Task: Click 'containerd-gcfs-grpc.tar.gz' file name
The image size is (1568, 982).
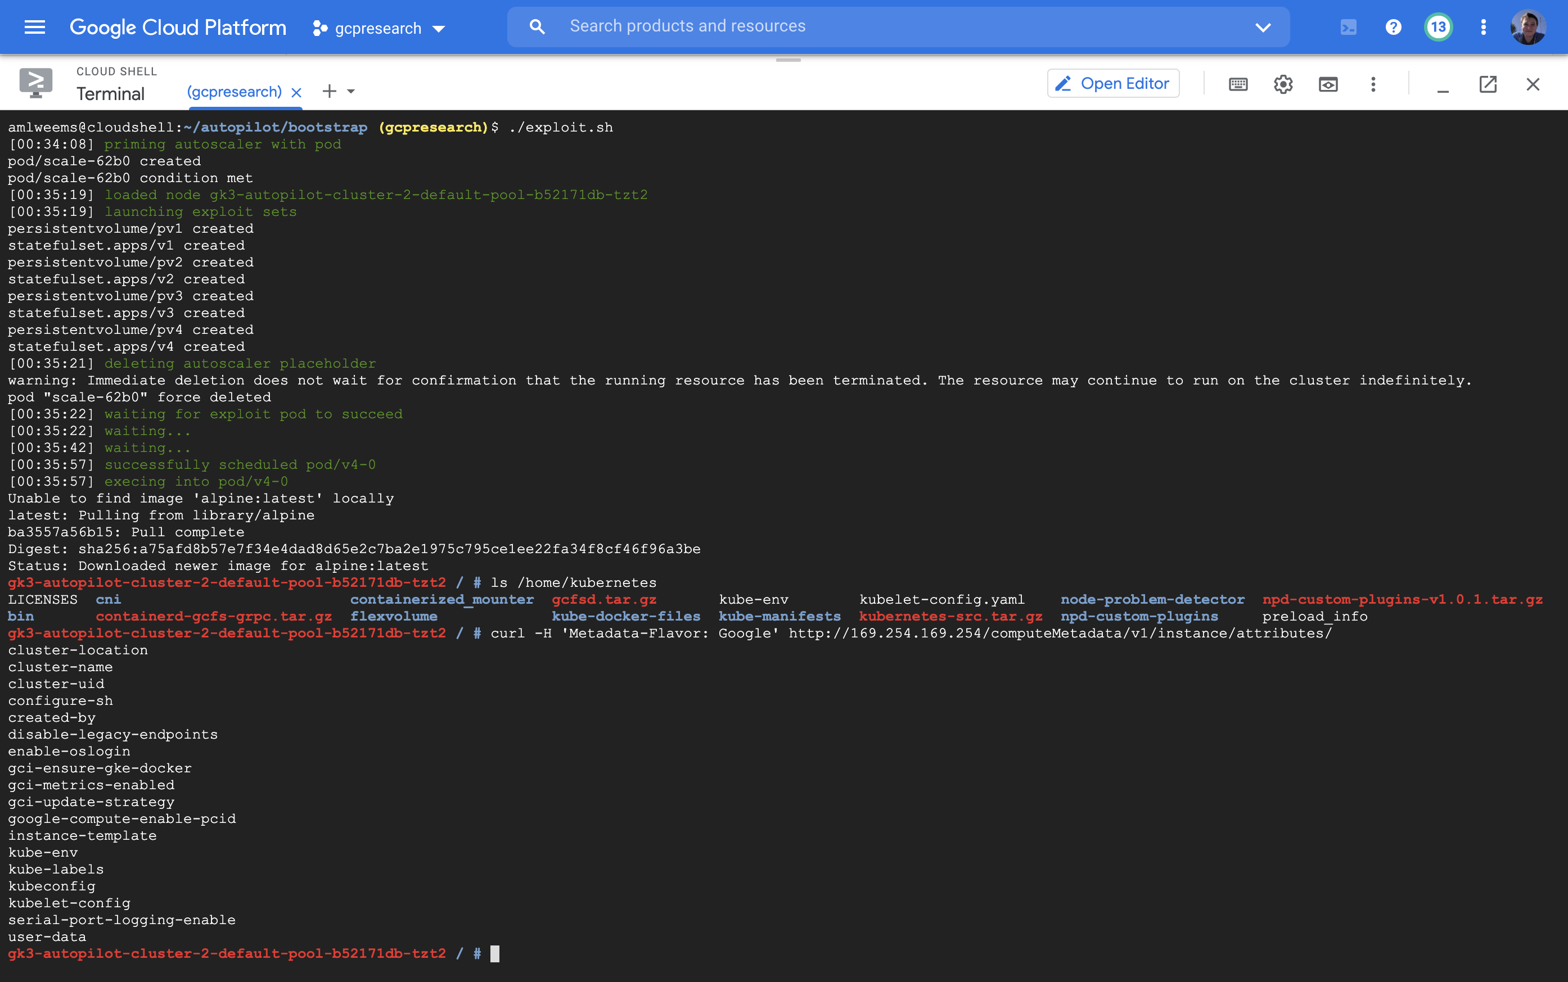Action: click(214, 617)
